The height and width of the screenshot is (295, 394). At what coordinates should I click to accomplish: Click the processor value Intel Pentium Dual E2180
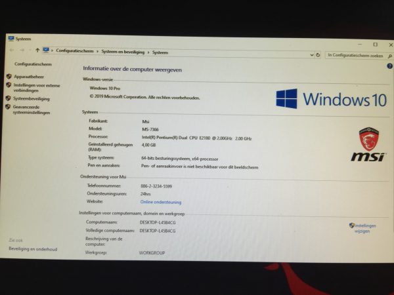pos(197,138)
